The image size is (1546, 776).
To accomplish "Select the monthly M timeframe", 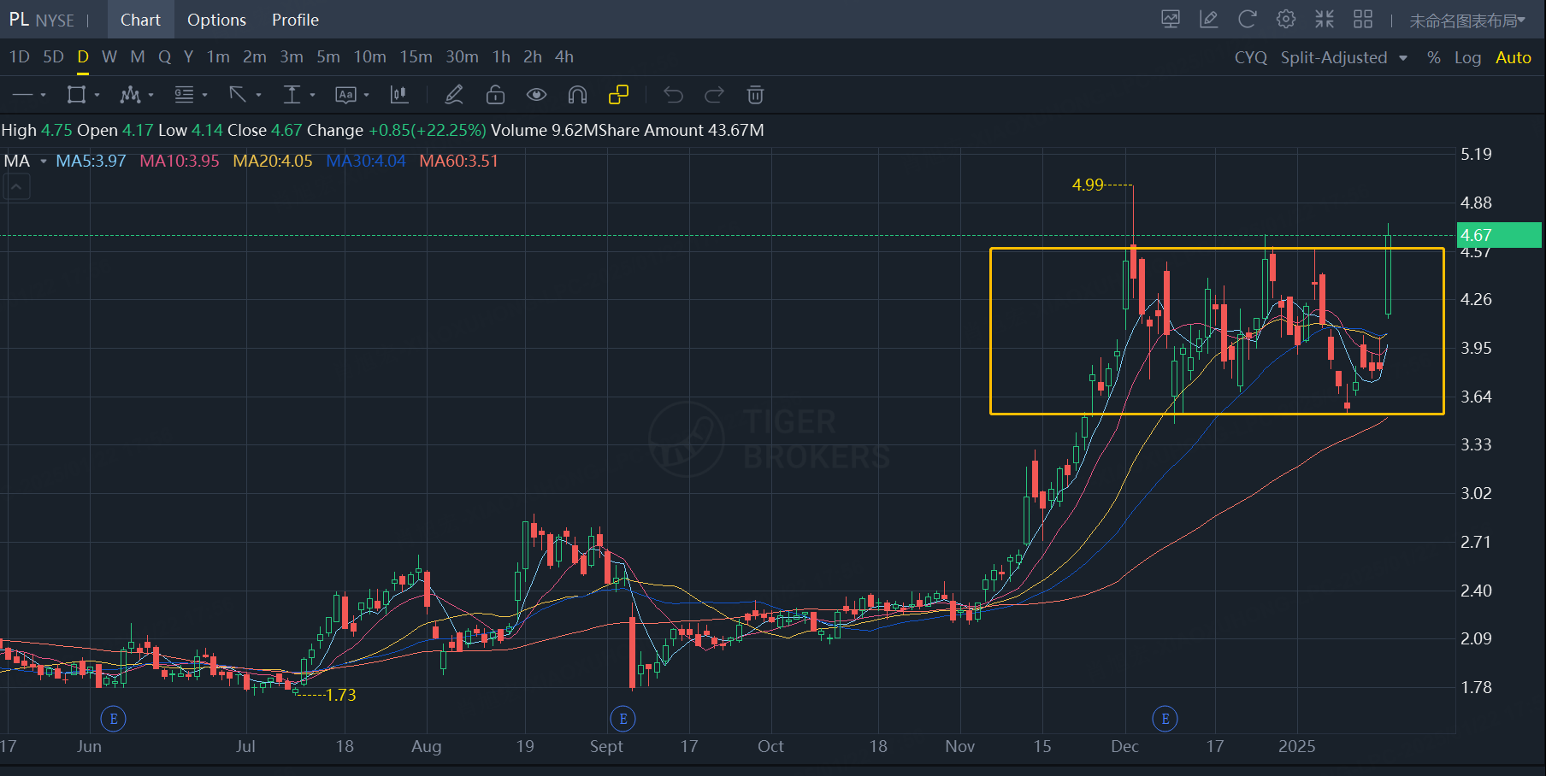I will point(138,57).
